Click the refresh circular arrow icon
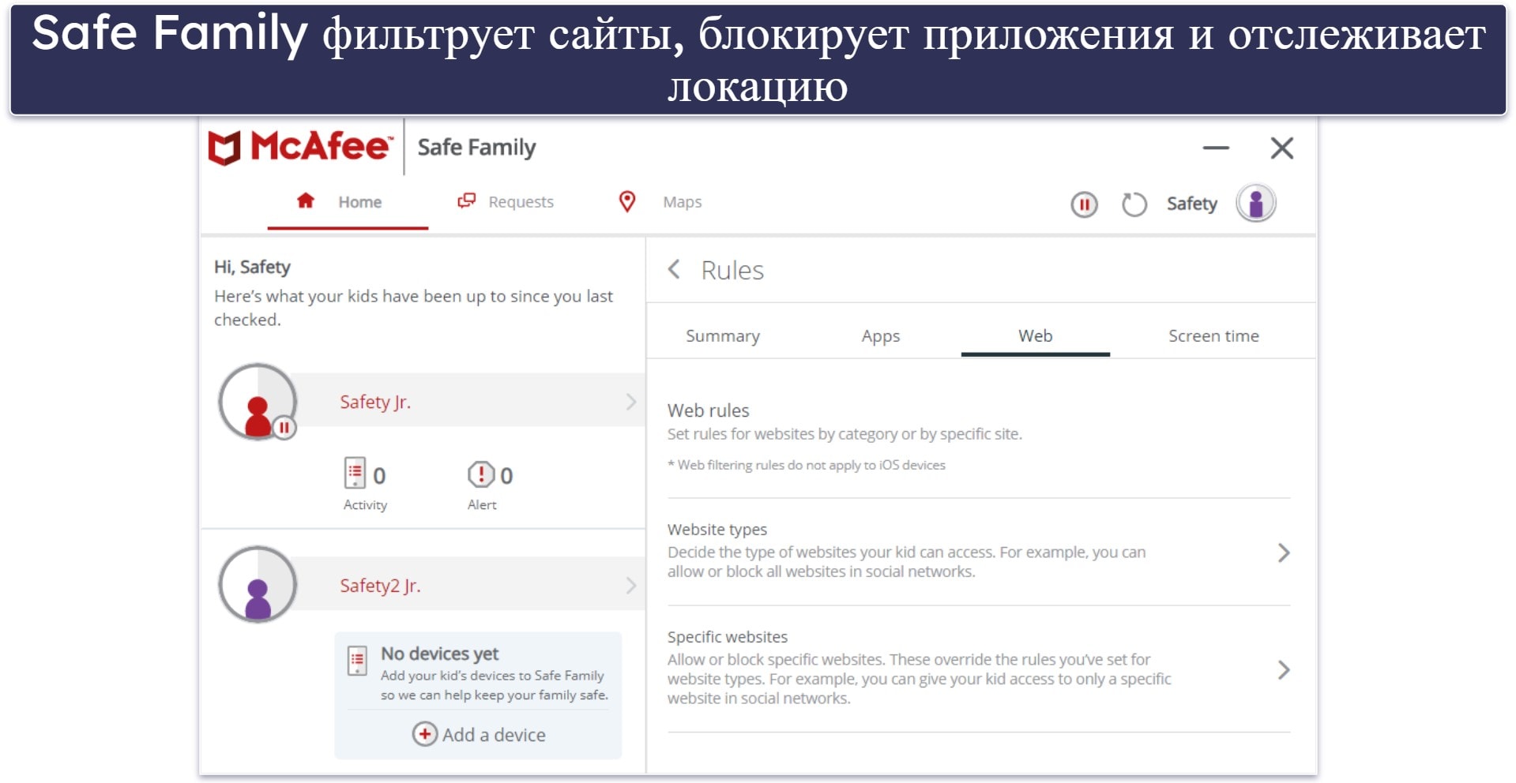Viewport: 1516px width, 783px height. [1134, 204]
